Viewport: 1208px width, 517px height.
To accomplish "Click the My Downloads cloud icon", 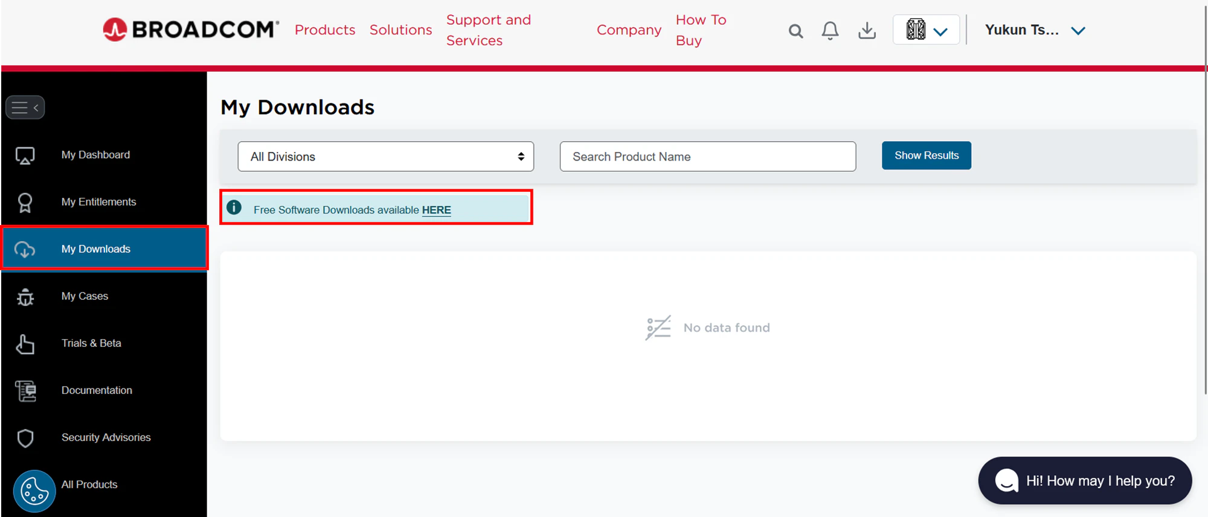I will coord(25,249).
